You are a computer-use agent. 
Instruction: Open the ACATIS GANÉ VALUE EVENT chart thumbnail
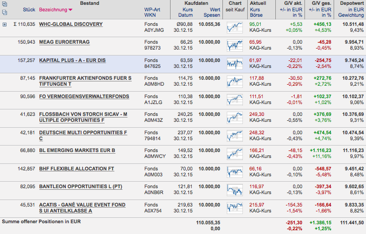(235, 208)
